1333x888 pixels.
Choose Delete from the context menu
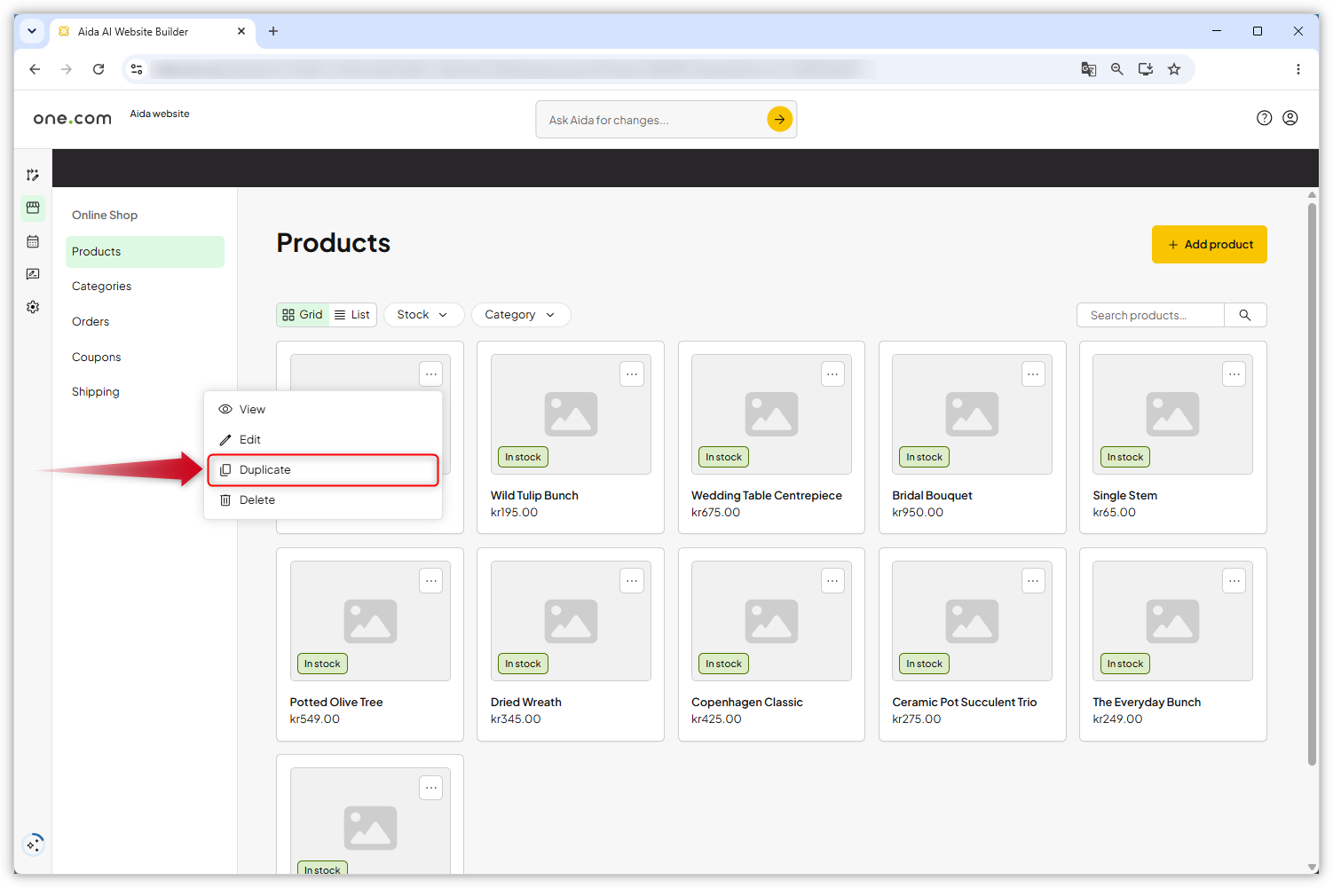323,499
